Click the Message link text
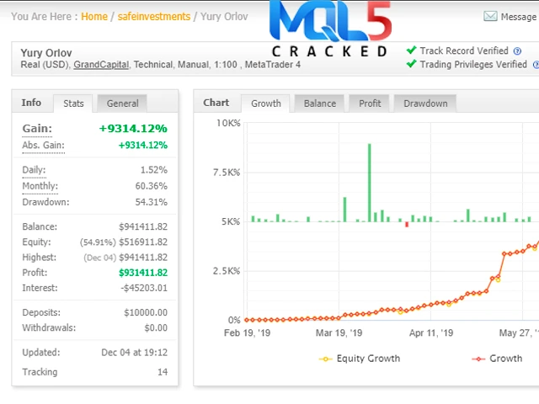Image resolution: width=539 pixels, height=404 pixels. (x=519, y=17)
